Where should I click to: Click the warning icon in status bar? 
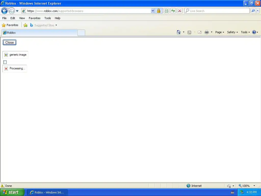pyautogui.click(x=3, y=186)
